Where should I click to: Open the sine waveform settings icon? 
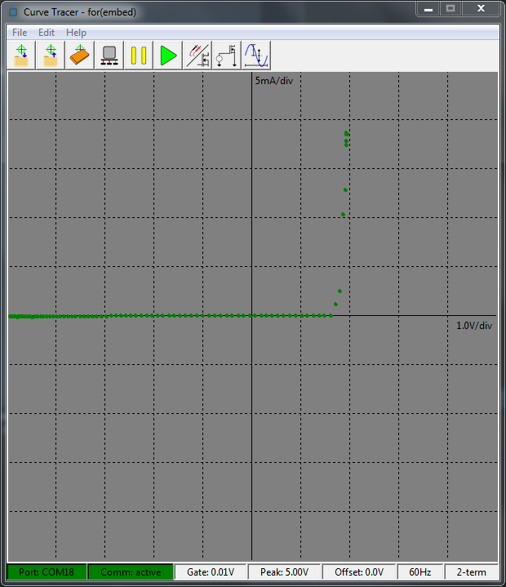[x=256, y=56]
